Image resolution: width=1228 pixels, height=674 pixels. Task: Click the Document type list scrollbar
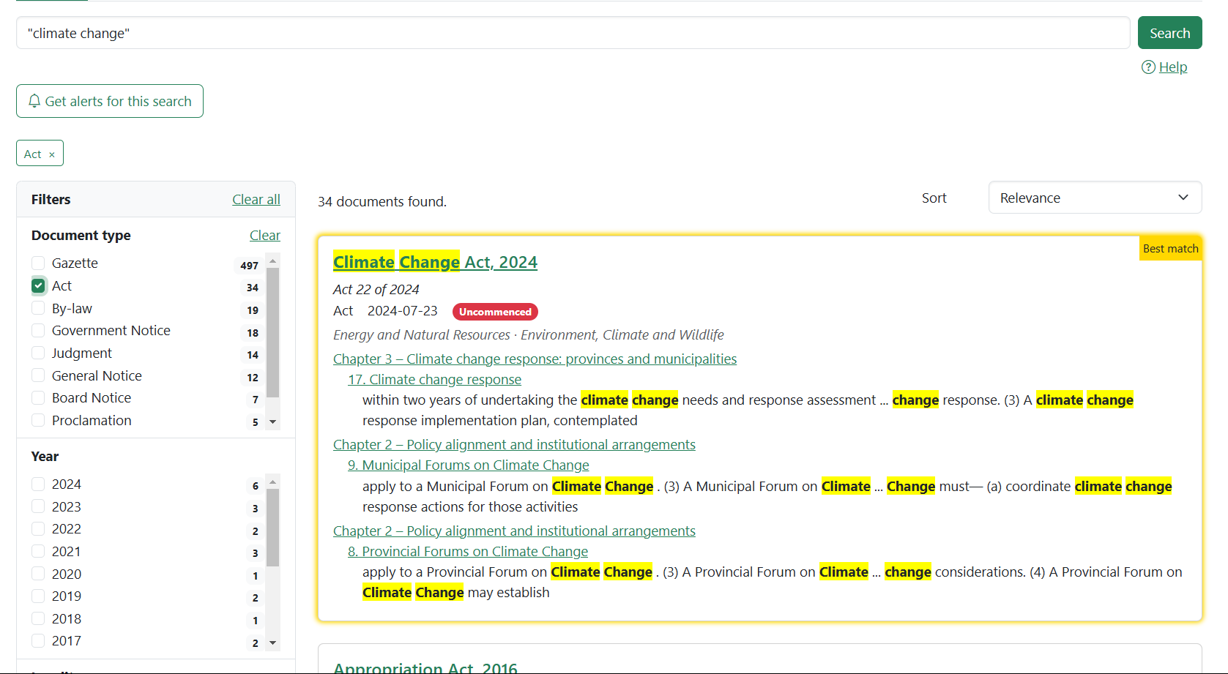(x=273, y=333)
